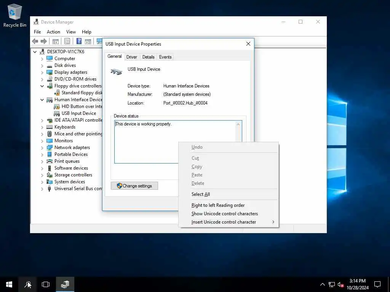Expand the Computer category
This screenshot has width=390, height=292.
[42, 59]
